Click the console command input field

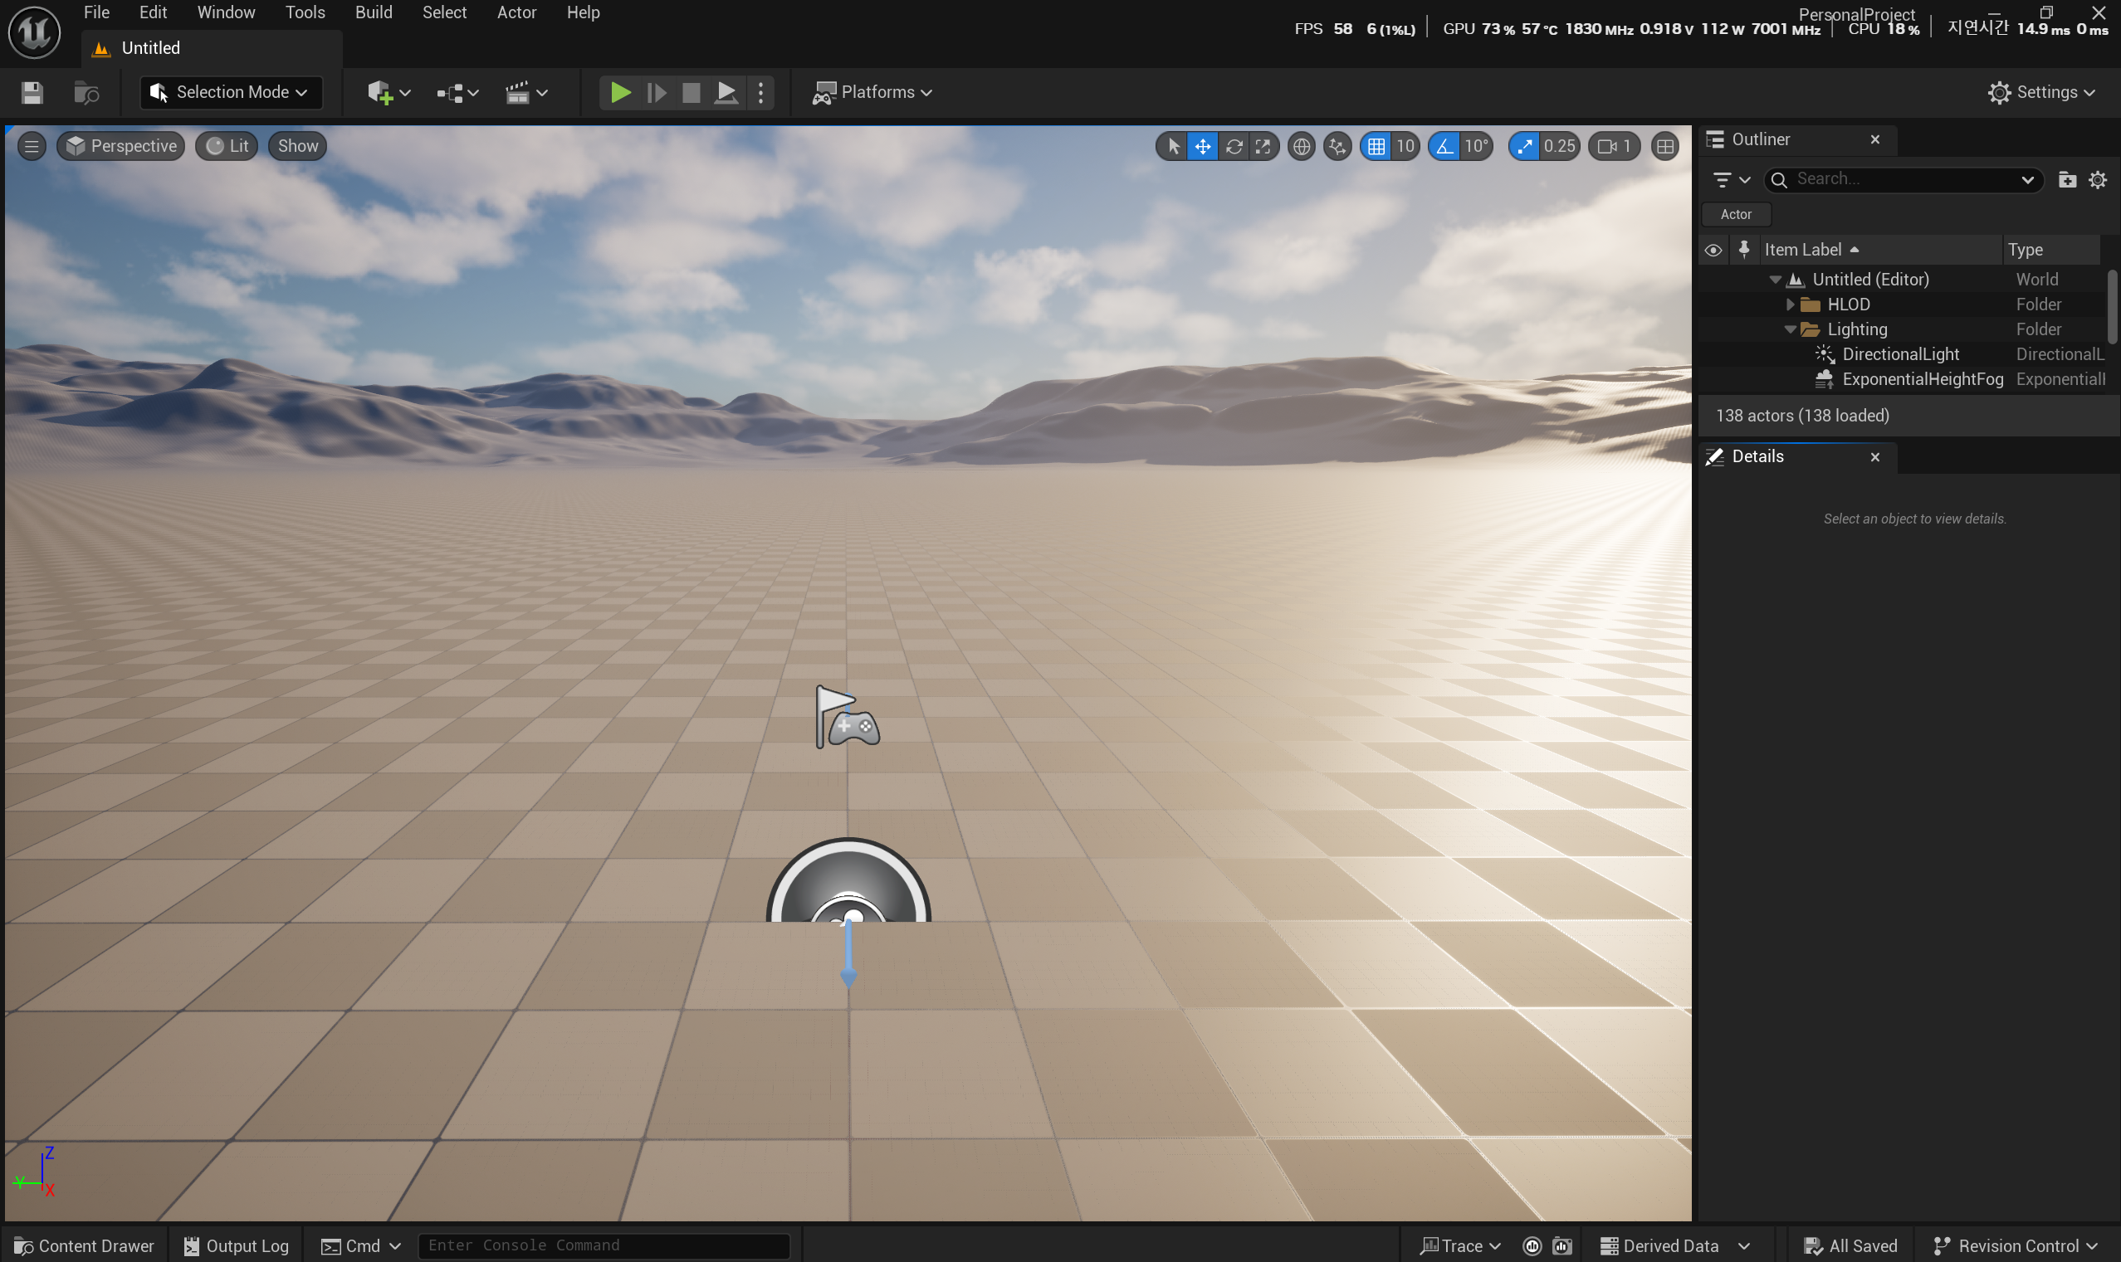[x=604, y=1245]
